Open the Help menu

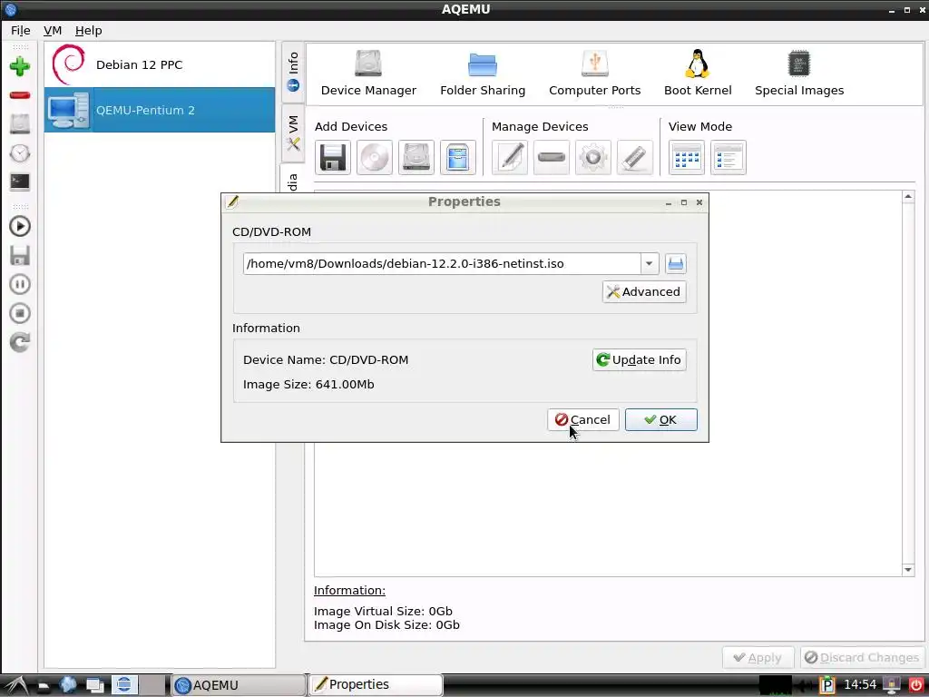coord(88,30)
